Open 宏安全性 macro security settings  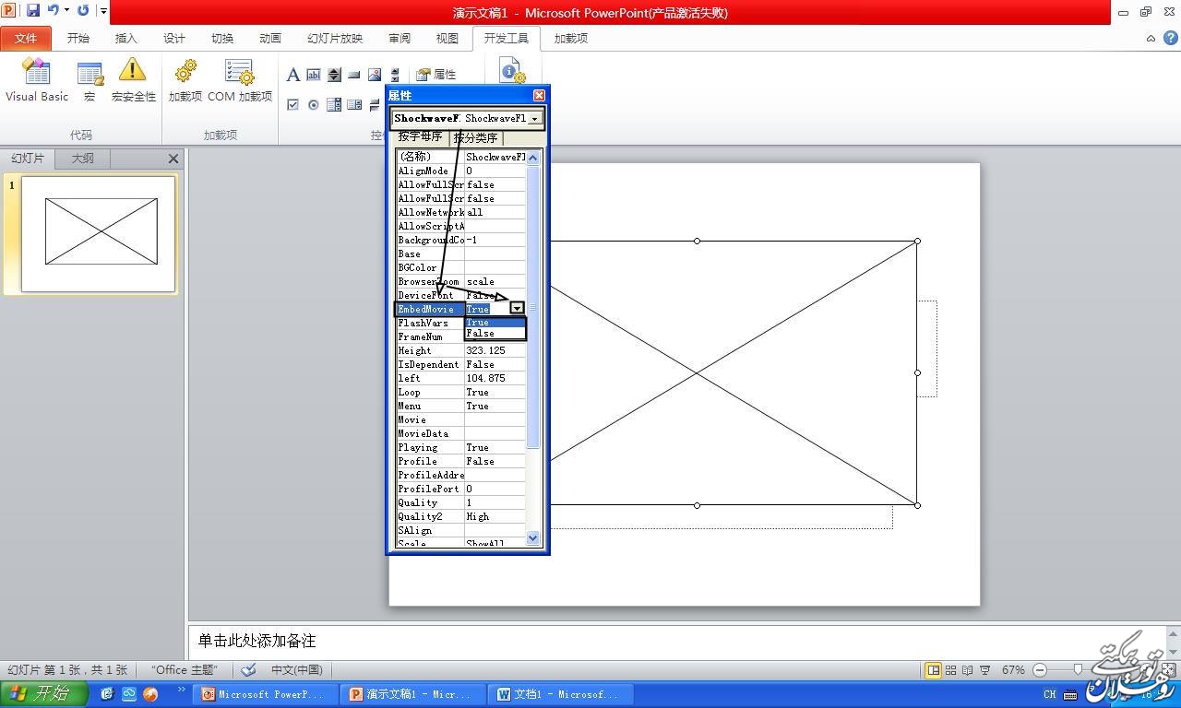[x=134, y=80]
